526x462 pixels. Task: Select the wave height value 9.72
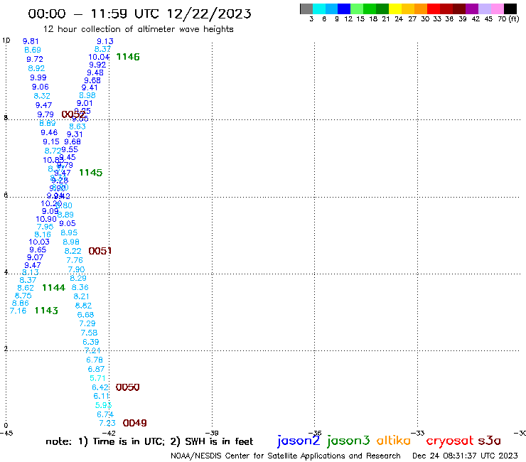click(x=35, y=59)
